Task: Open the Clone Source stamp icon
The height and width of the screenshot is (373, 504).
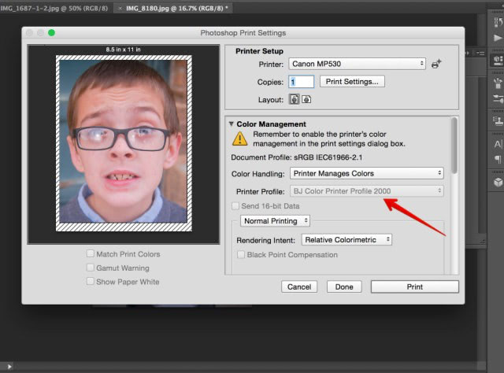Action: (498, 121)
